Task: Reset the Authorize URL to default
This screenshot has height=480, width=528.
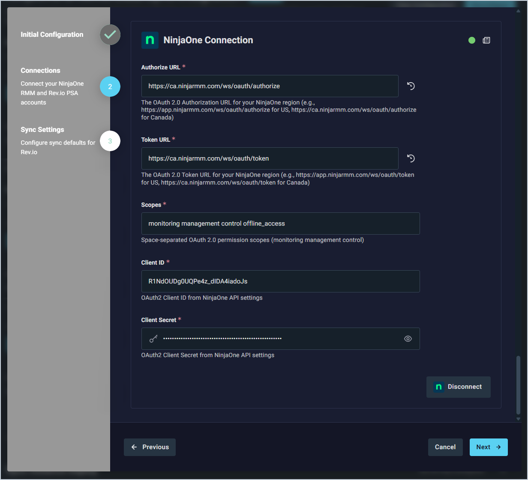Action: coord(411,86)
